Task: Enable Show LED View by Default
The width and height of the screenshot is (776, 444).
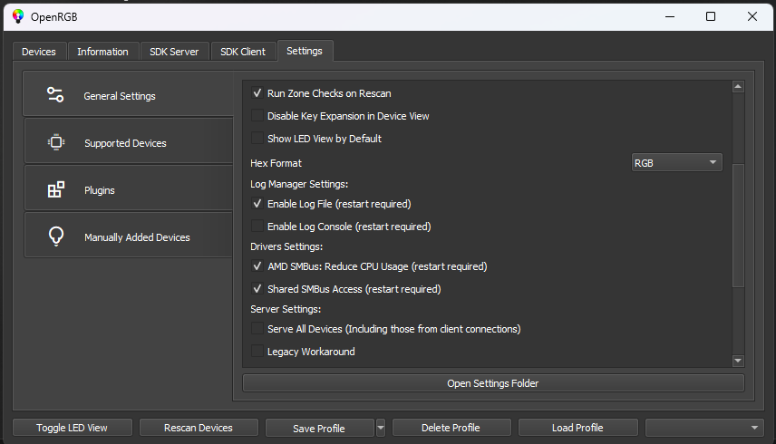Action: click(x=257, y=139)
